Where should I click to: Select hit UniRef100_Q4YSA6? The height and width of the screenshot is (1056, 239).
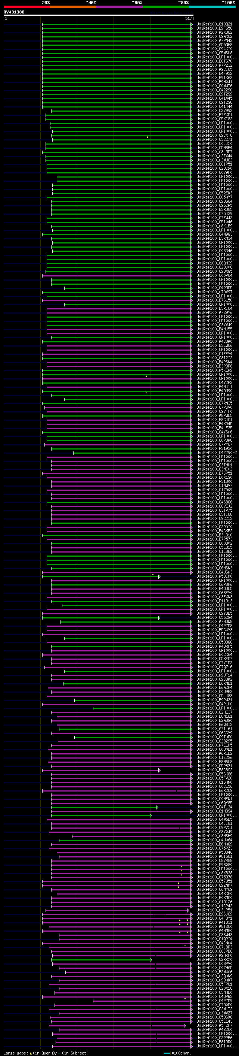tap(214, 432)
